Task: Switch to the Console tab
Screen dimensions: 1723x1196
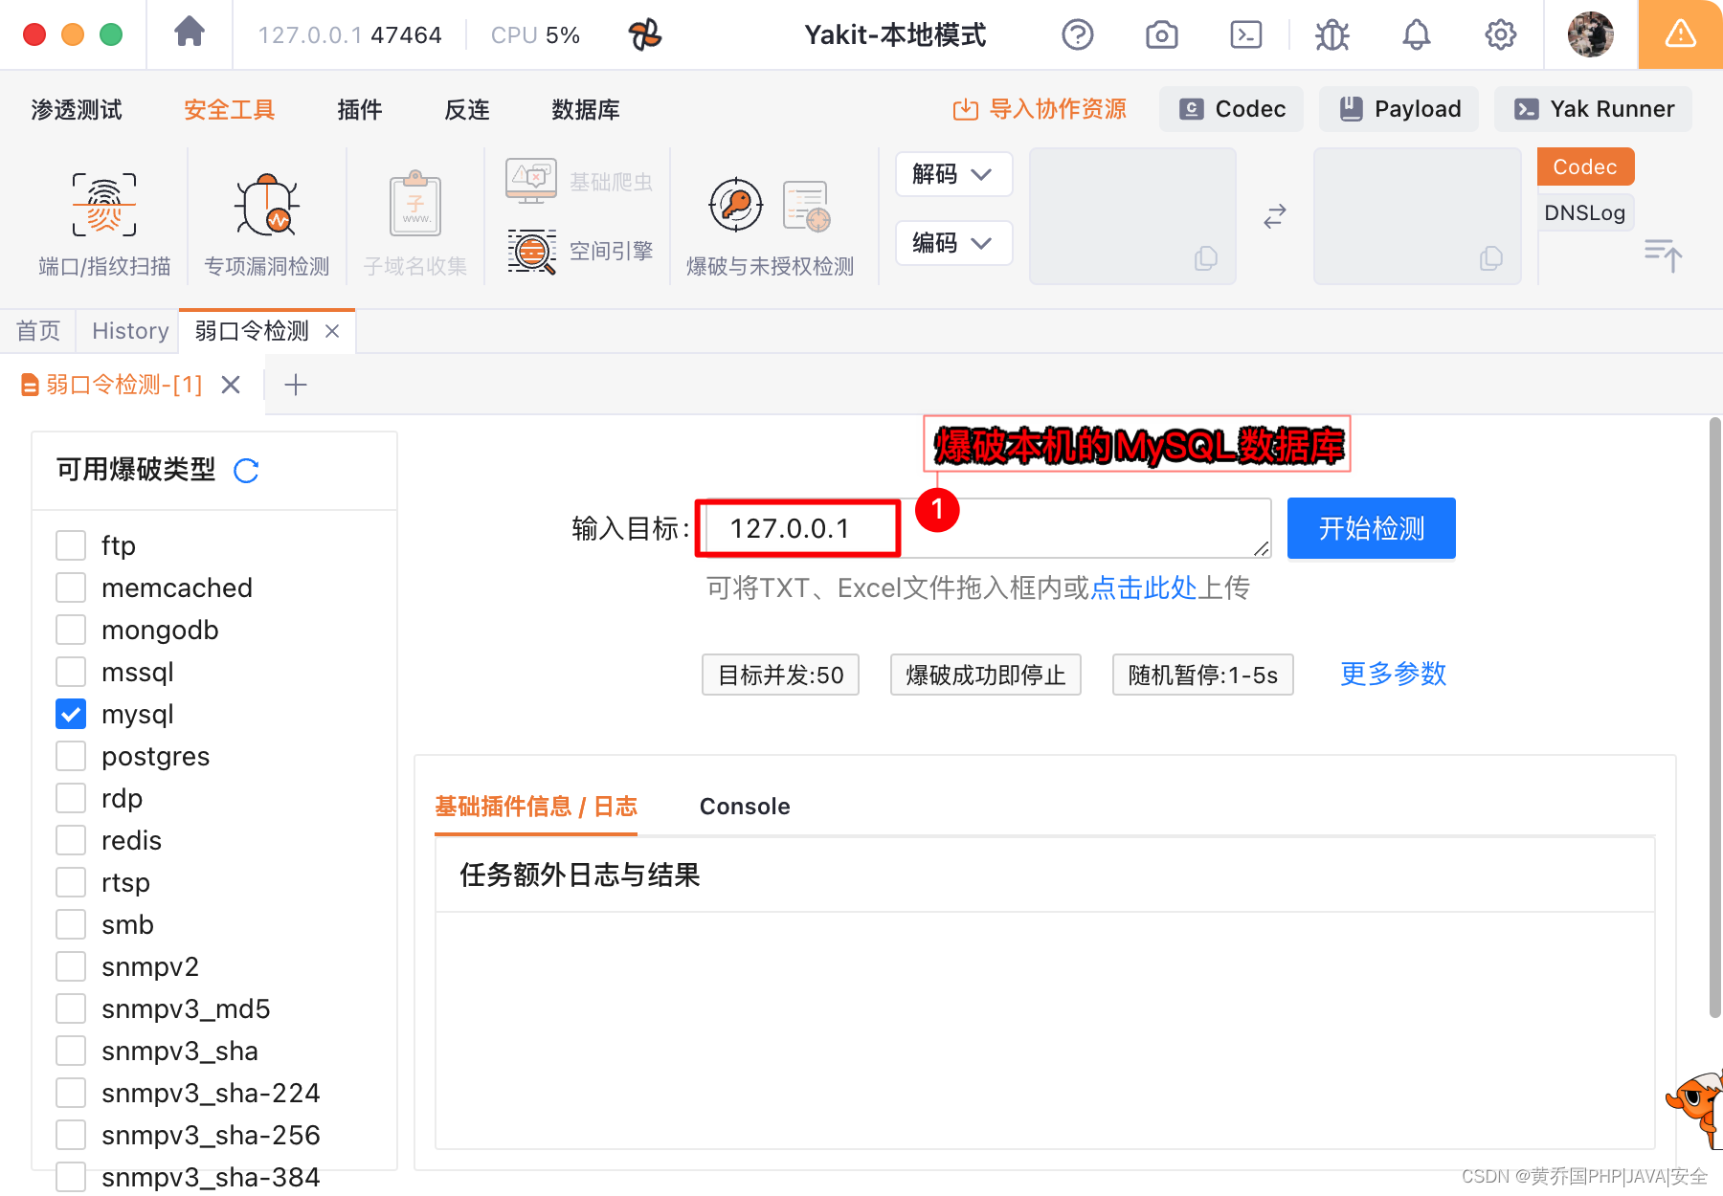Action: tap(745, 807)
